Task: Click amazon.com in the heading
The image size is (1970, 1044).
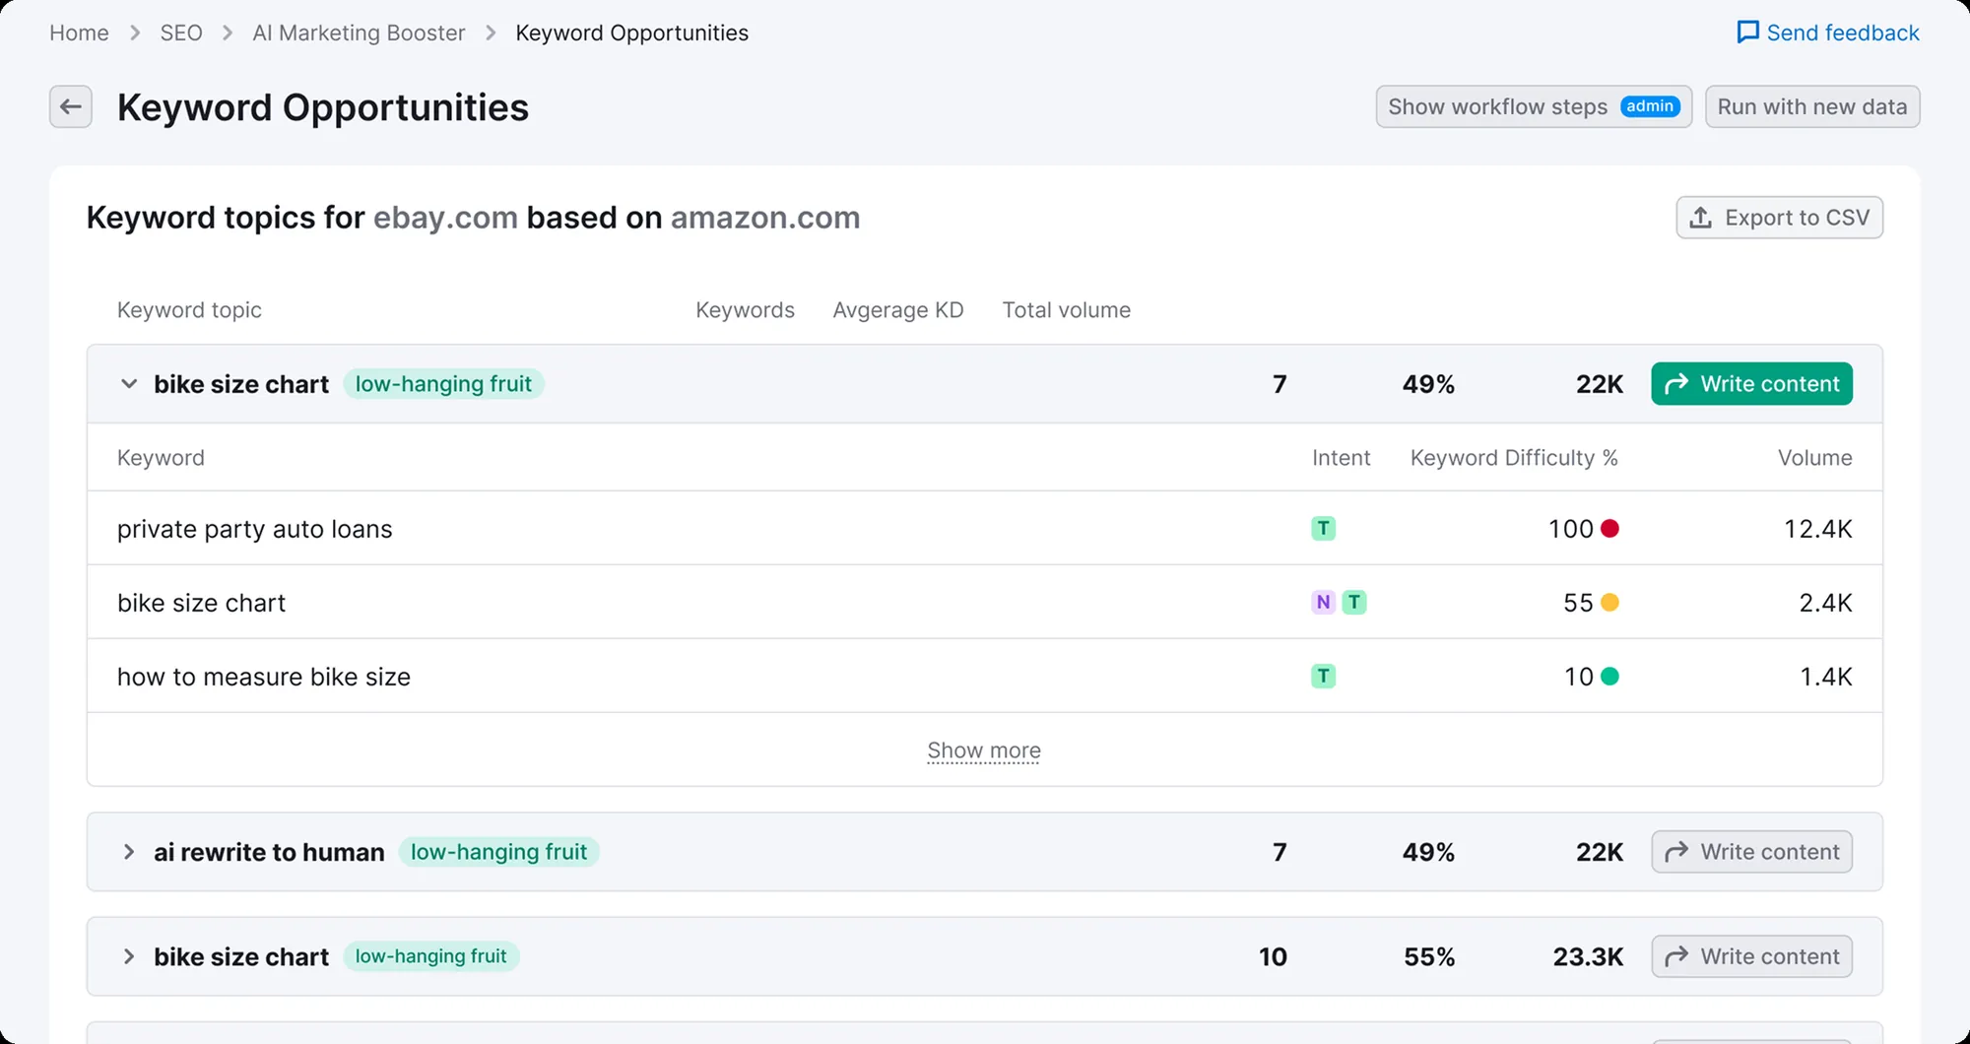Action: [765, 218]
